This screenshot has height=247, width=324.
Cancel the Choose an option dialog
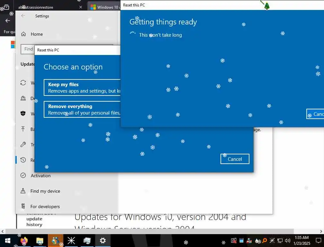(x=235, y=159)
